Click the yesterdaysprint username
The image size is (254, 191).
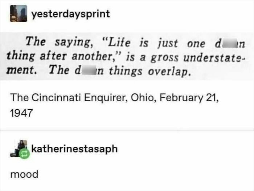coord(71,14)
